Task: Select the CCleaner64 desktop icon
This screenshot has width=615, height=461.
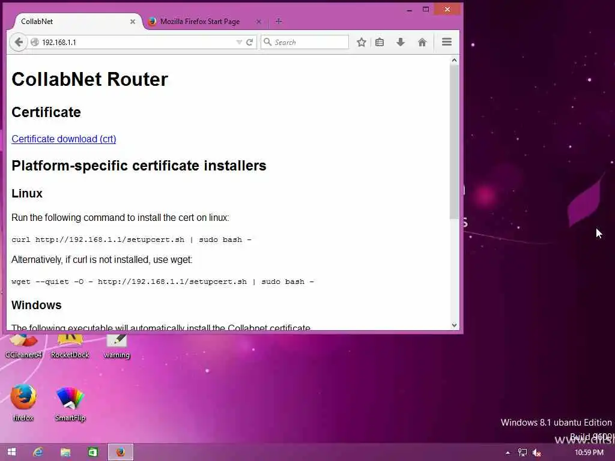Action: 23,346
